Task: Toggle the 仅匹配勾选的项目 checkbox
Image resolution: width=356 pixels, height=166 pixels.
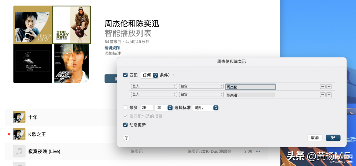Action: [125, 116]
